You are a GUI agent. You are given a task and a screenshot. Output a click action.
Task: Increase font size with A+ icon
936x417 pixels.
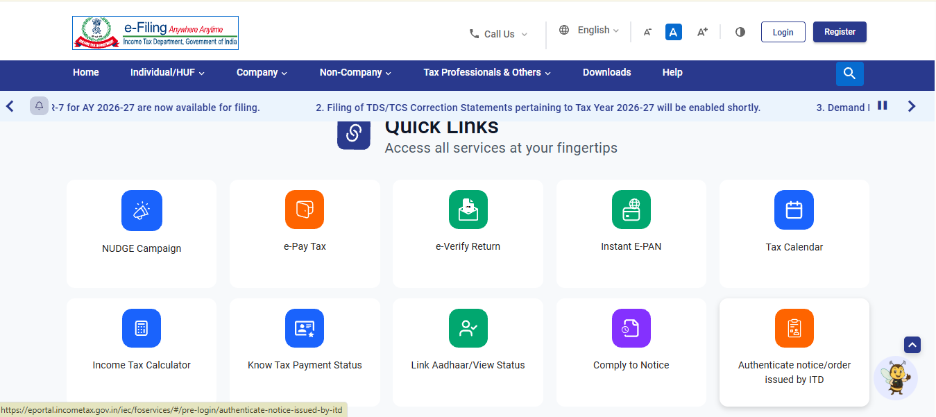702,32
